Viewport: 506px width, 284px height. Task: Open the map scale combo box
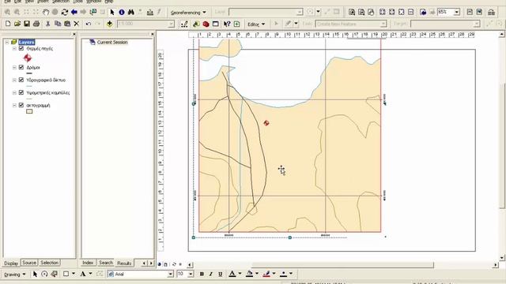(172, 24)
